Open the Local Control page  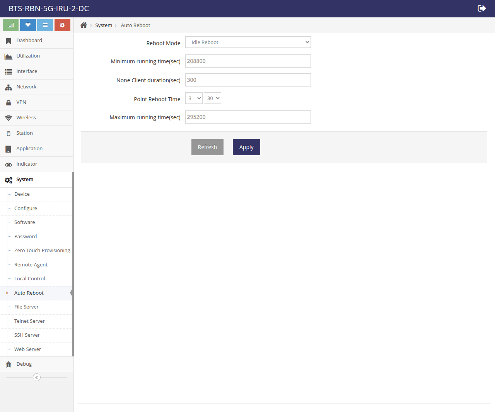click(x=36, y=279)
